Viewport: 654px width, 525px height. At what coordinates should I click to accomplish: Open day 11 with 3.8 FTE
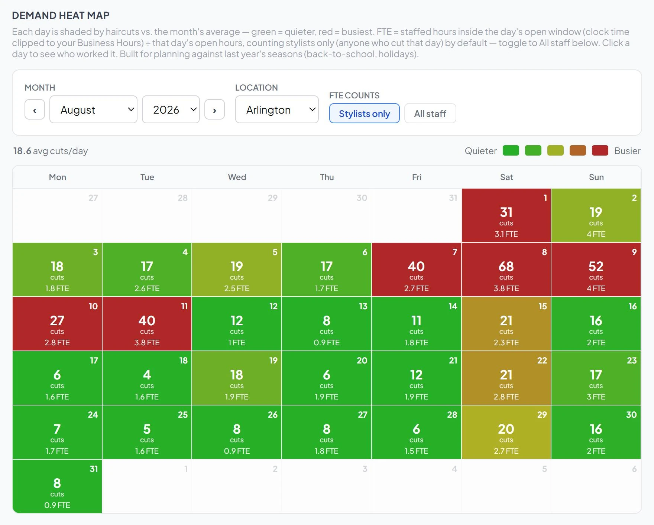147,324
